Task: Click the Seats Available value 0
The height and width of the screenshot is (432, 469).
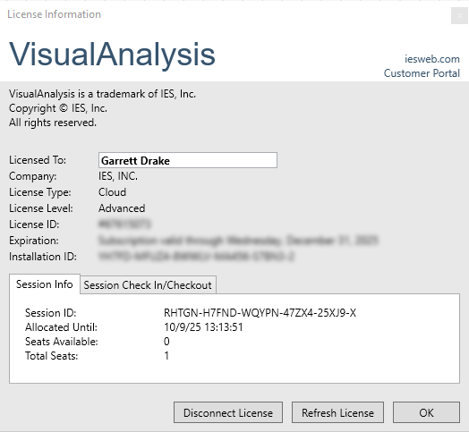Action: (166, 342)
